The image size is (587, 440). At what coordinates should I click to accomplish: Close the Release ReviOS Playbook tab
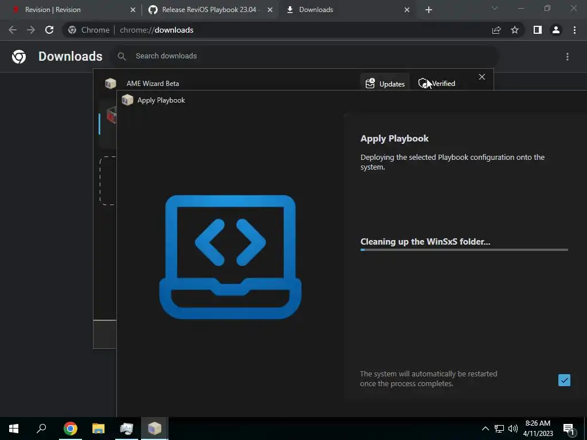pyautogui.click(x=270, y=10)
